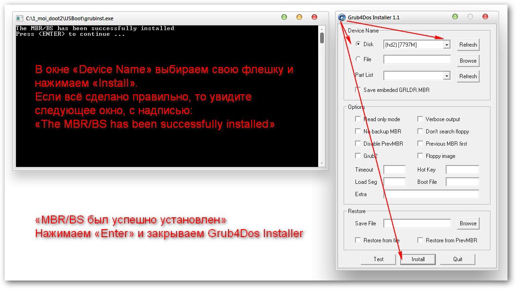Click the Quit button
The image size is (516, 289).
pyautogui.click(x=457, y=259)
